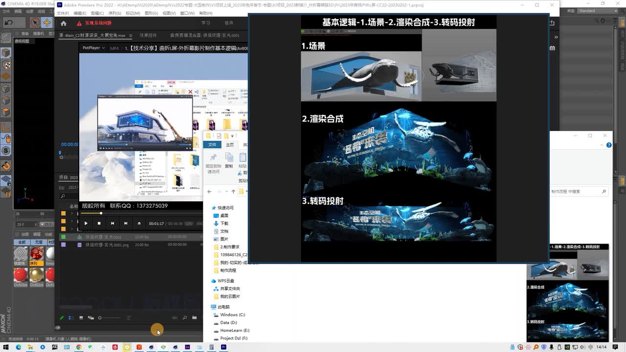The width and height of the screenshot is (626, 352).
Task: Click the system issue warning triangle icon
Action: tap(79, 23)
